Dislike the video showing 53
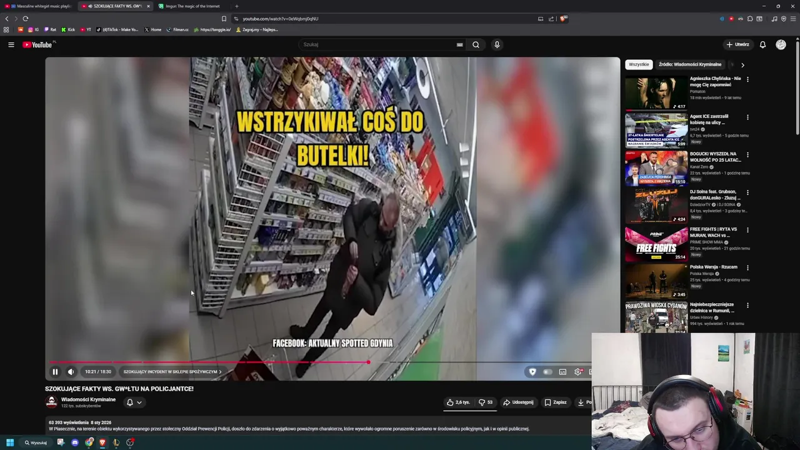The image size is (800, 450). [486, 402]
